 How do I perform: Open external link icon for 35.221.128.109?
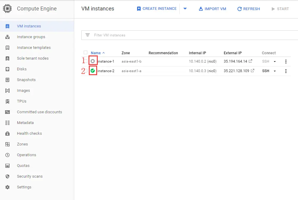253,71
